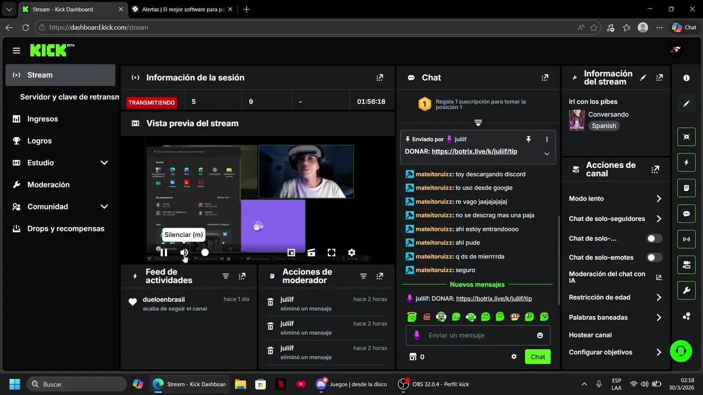The image size is (703, 395).
Task: Open Moderación del chat con IA
Action: (615, 277)
